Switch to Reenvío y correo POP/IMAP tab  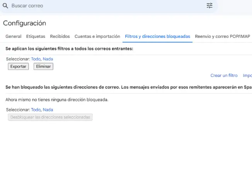pos(222,36)
